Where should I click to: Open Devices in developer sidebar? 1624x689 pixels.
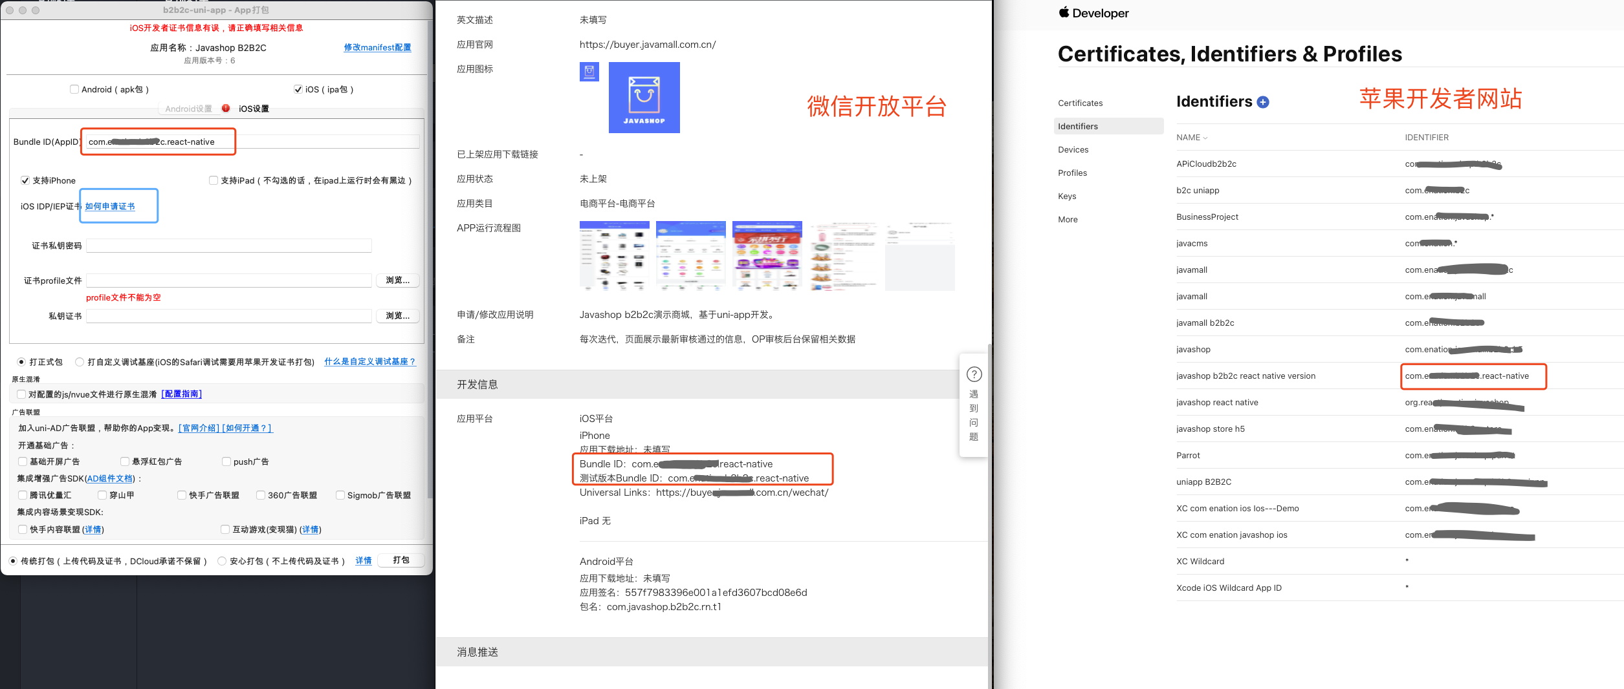point(1073,149)
